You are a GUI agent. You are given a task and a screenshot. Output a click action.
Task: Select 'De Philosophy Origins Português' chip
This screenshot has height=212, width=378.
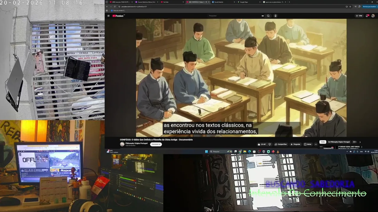339,142
